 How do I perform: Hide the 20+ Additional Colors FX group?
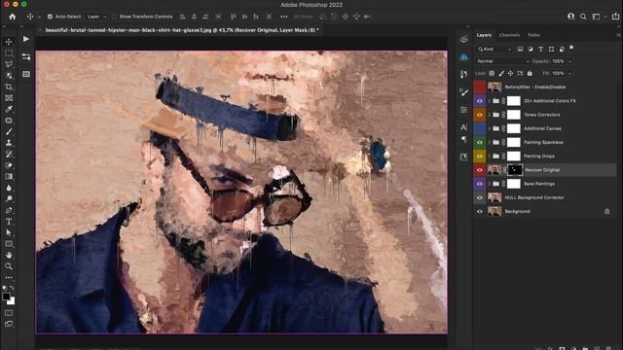[x=480, y=101]
